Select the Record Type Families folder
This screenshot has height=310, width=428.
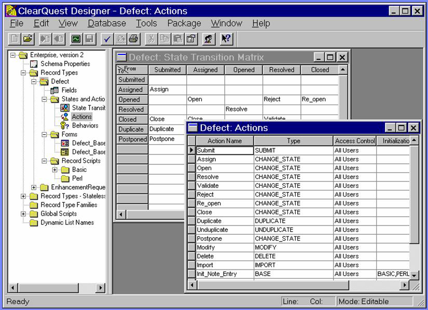[69, 205]
